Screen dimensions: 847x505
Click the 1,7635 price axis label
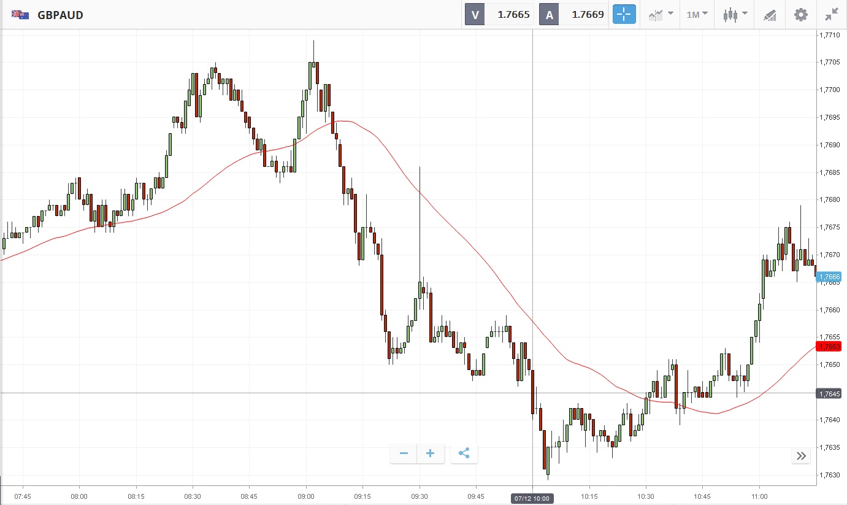(x=830, y=447)
